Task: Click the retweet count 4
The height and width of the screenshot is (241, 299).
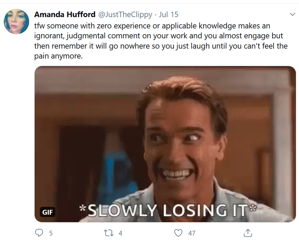Action: point(120,233)
